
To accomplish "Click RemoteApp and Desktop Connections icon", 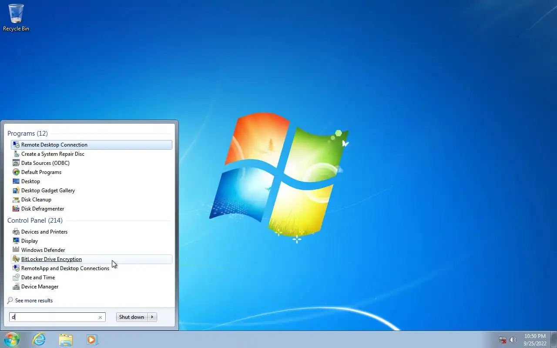I will tap(16, 268).
